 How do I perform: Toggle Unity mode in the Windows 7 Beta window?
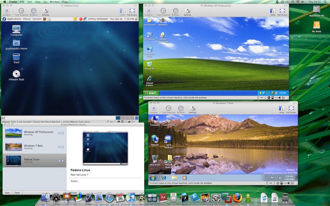[x=282, y=109]
